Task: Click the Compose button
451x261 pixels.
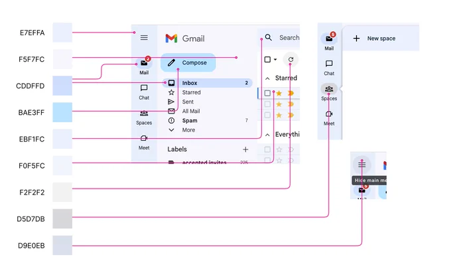Action: pos(188,62)
